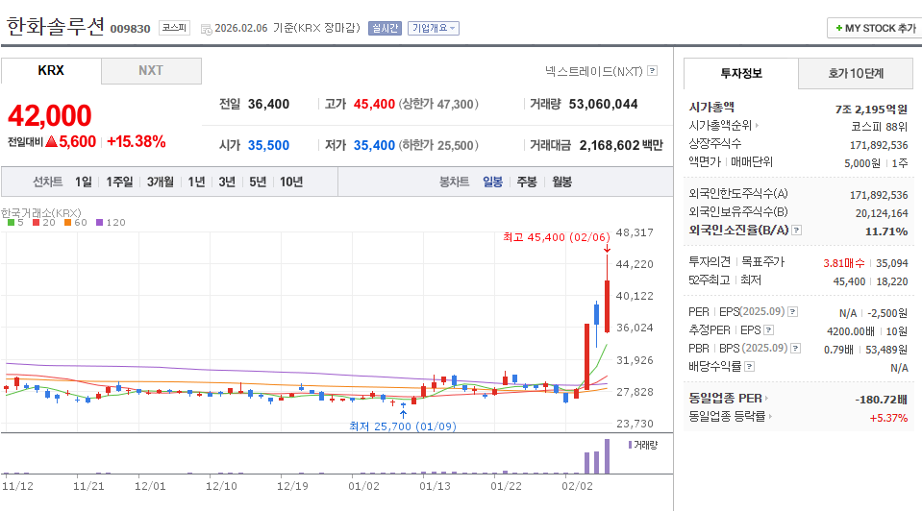
Task: Click the orange 60-day moving average swatch
Action: point(68,223)
